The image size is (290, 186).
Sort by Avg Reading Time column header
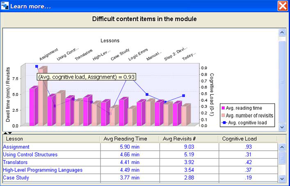click(130, 139)
